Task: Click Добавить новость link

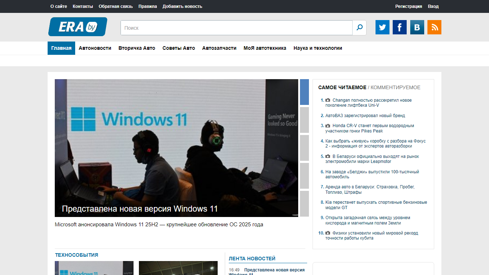Action: pyautogui.click(x=182, y=6)
